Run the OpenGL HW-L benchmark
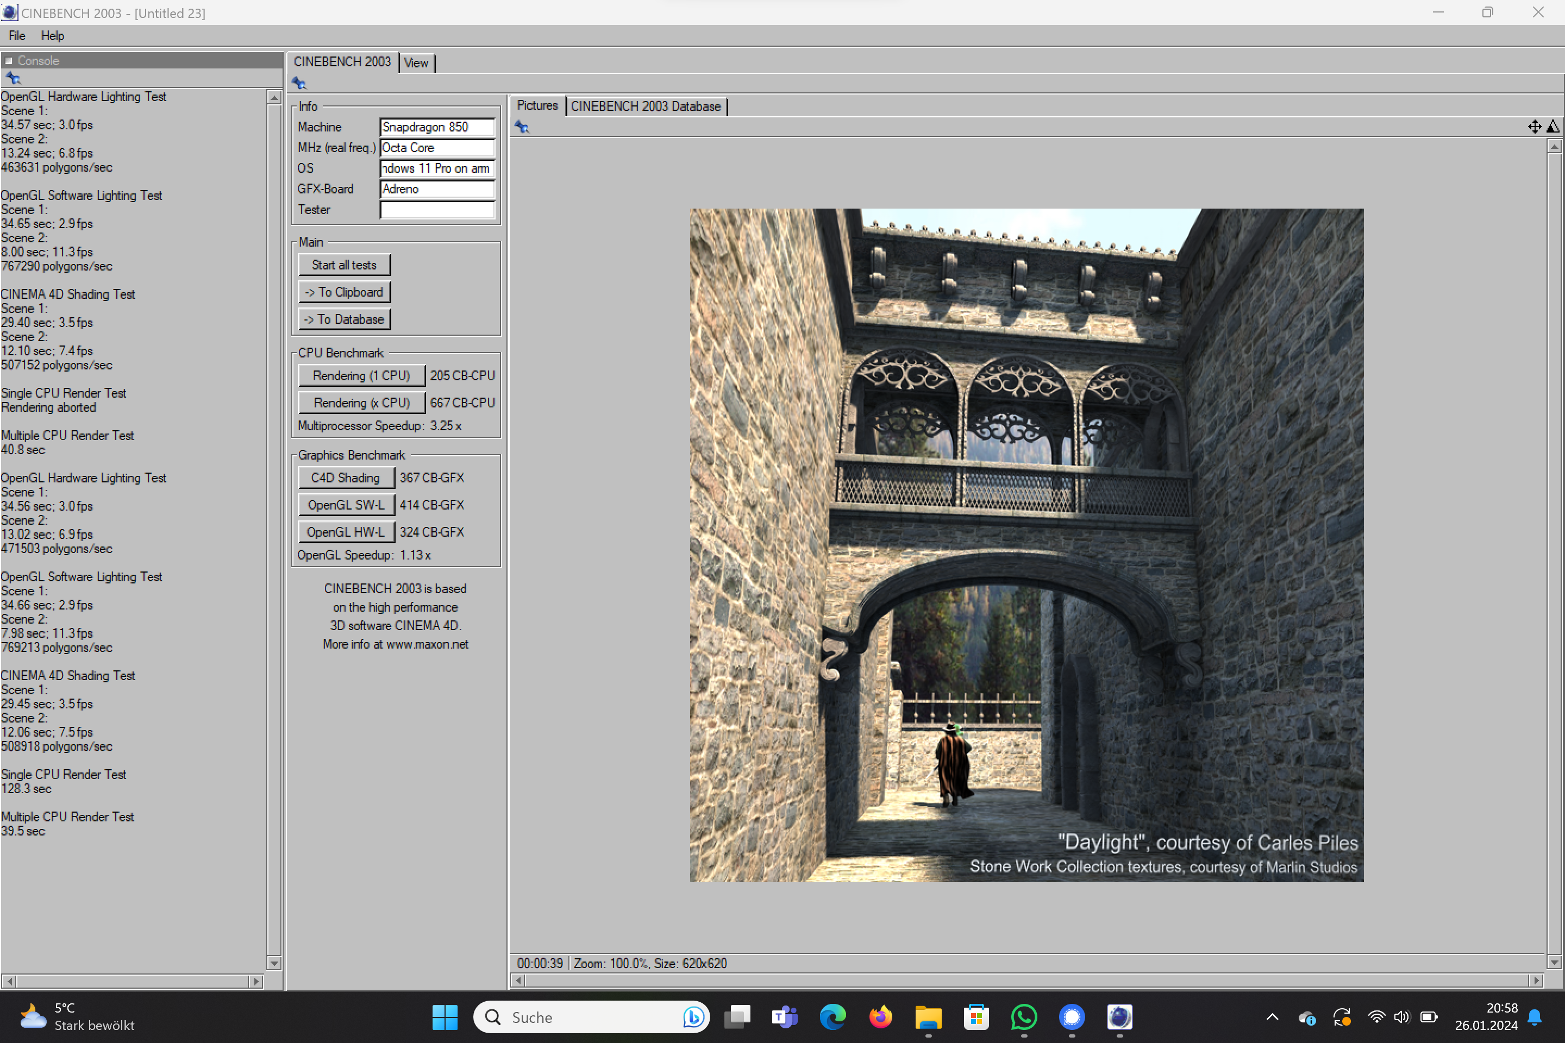Image resolution: width=1565 pixels, height=1043 pixels. (346, 532)
